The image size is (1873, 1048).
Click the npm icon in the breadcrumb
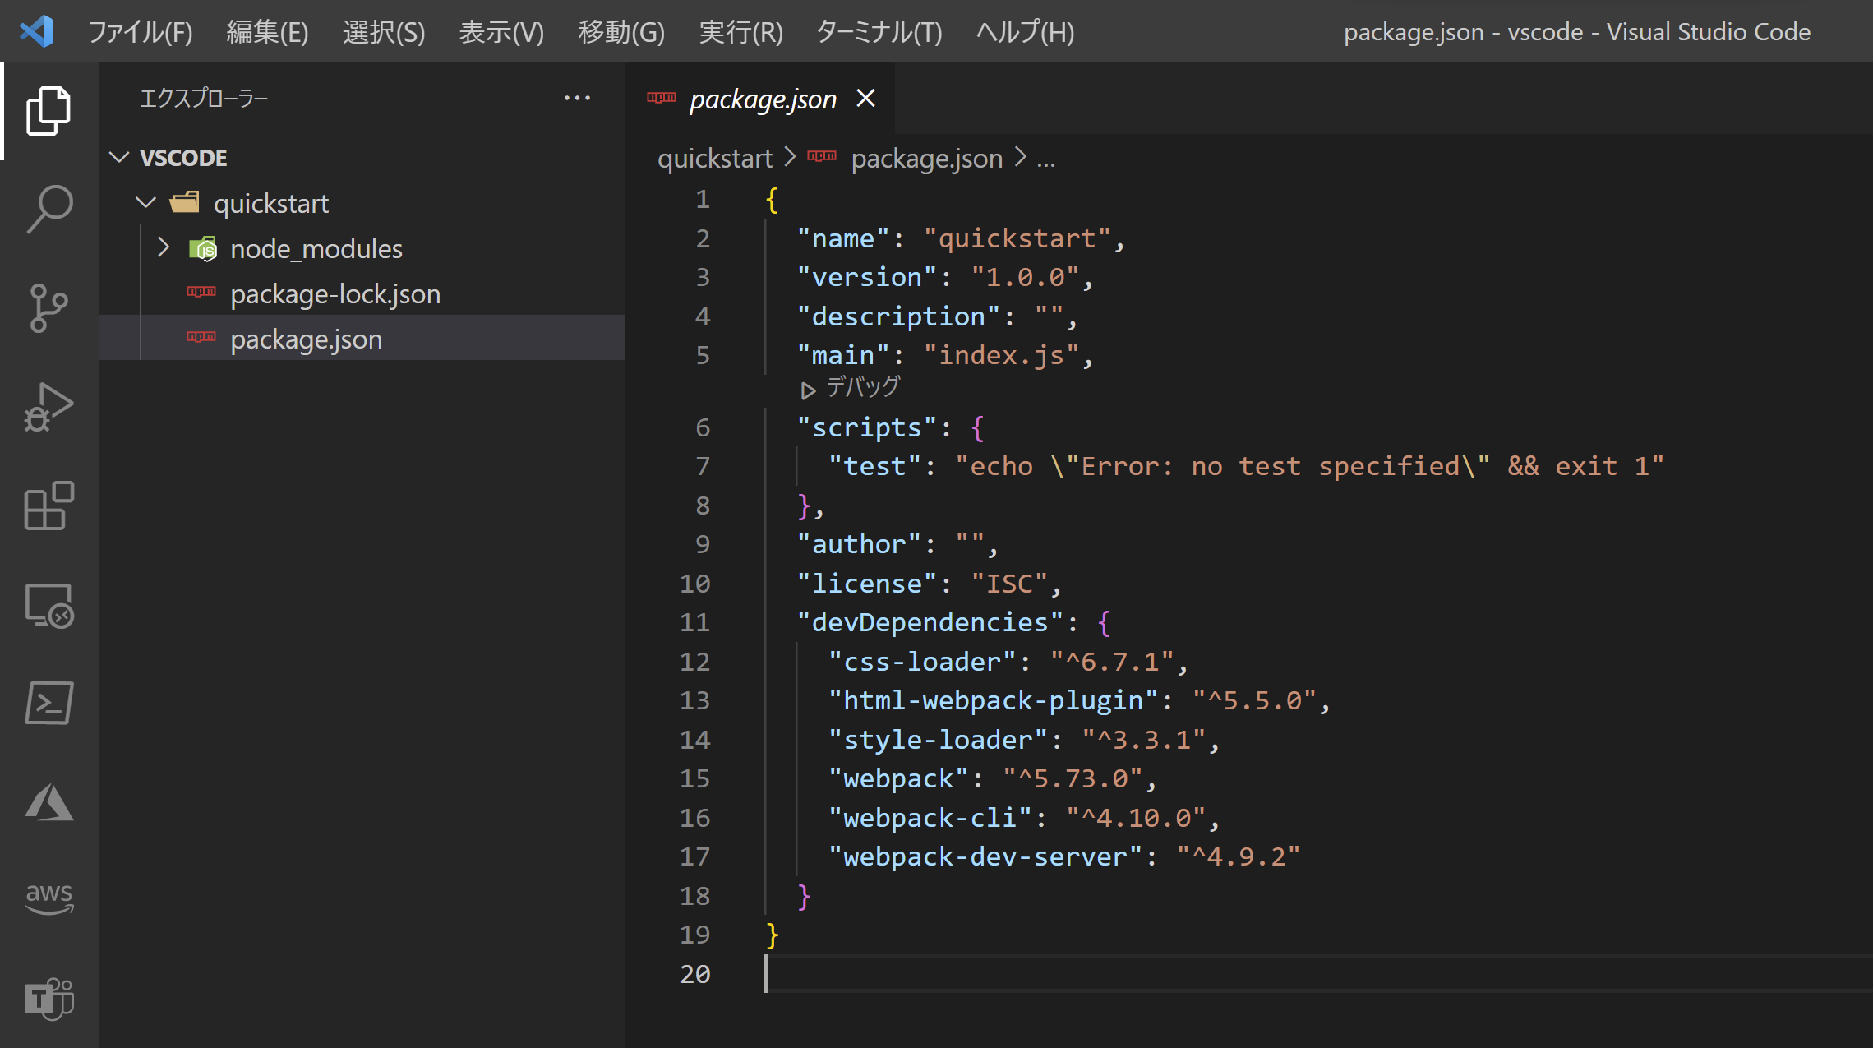coord(822,156)
